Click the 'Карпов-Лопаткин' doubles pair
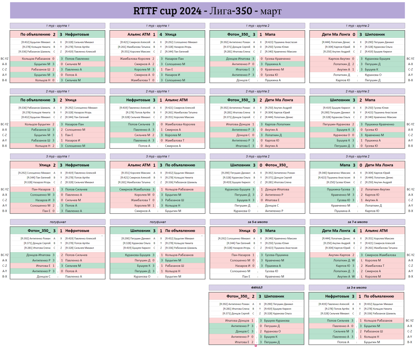The height and width of the screenshot is (348, 415). tap(278, 124)
